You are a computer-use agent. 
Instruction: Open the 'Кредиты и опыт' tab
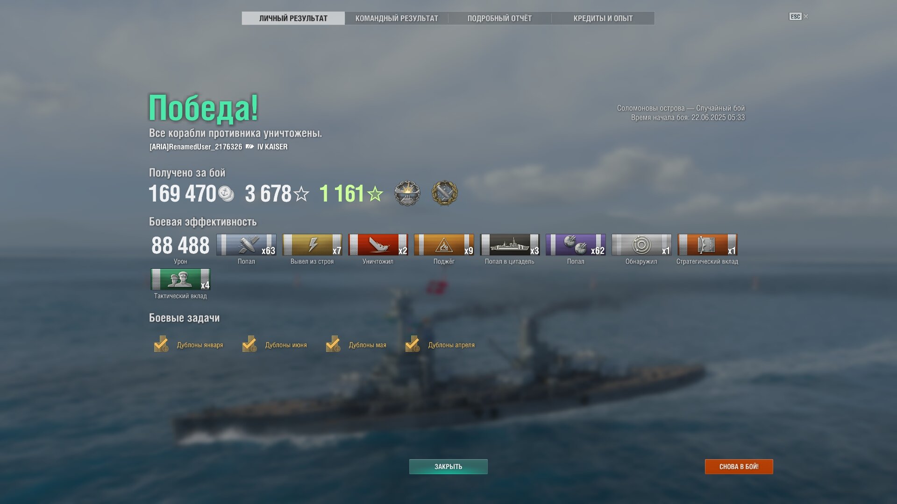pos(603,18)
